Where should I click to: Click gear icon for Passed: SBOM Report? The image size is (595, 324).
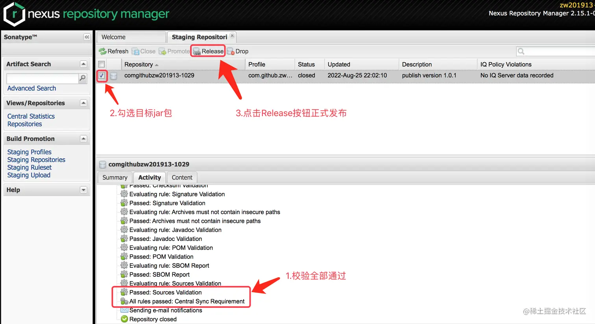tap(124, 274)
